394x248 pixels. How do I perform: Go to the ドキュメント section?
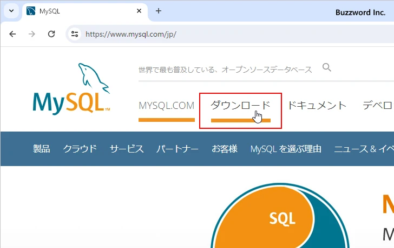coord(317,106)
